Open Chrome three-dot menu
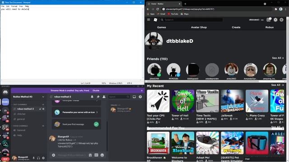 [x=286, y=9]
